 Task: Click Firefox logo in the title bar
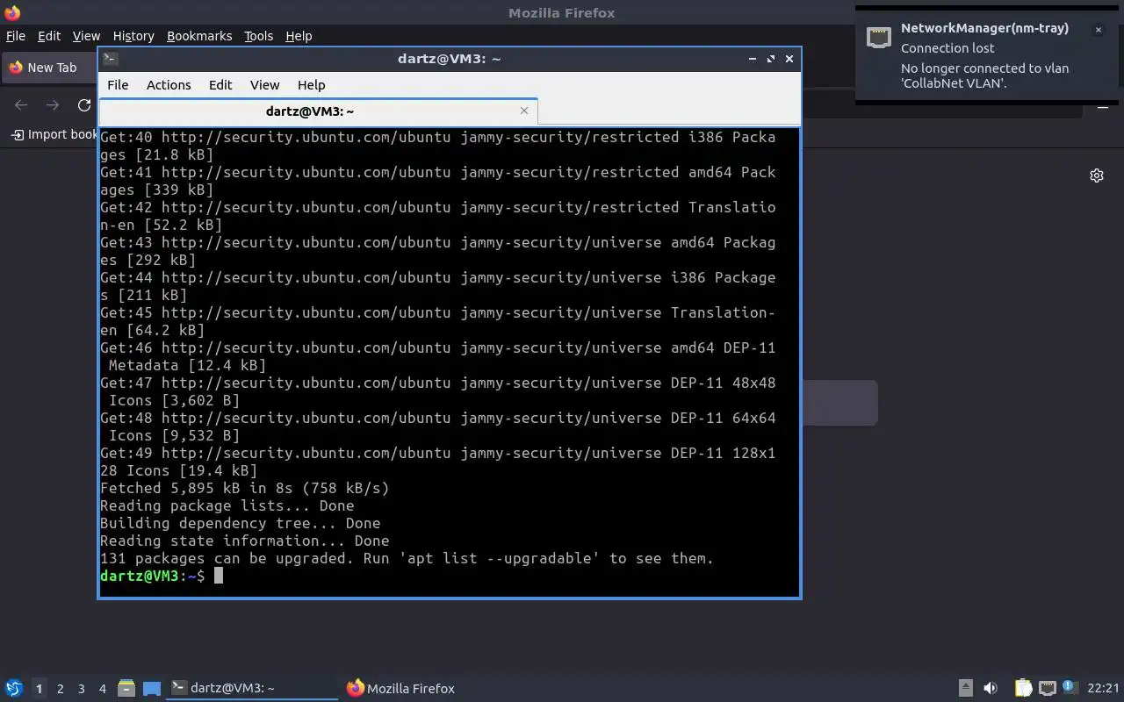click(12, 12)
